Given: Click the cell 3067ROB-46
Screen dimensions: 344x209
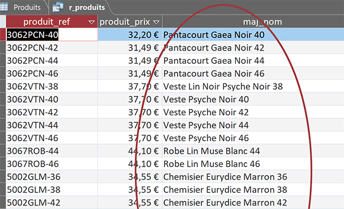Looking at the screenshot, I should pos(52,164).
